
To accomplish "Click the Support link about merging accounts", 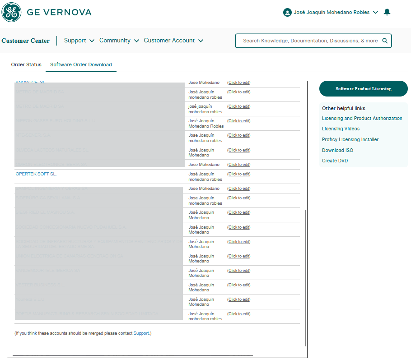I will coord(141,333).
